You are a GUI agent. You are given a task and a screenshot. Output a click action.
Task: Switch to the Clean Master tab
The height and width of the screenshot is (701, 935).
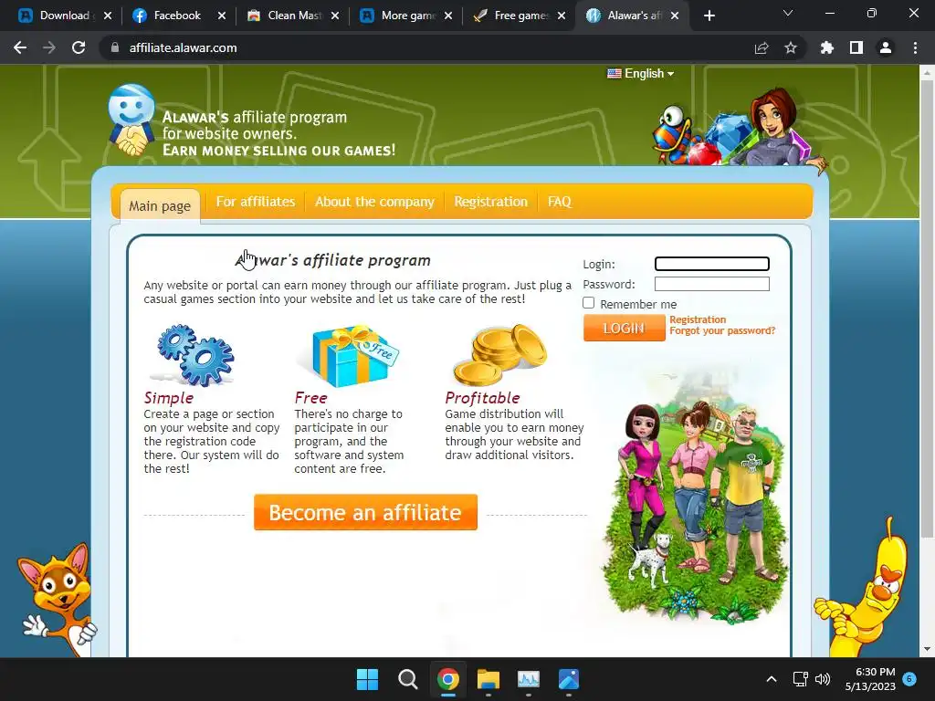pos(285,16)
